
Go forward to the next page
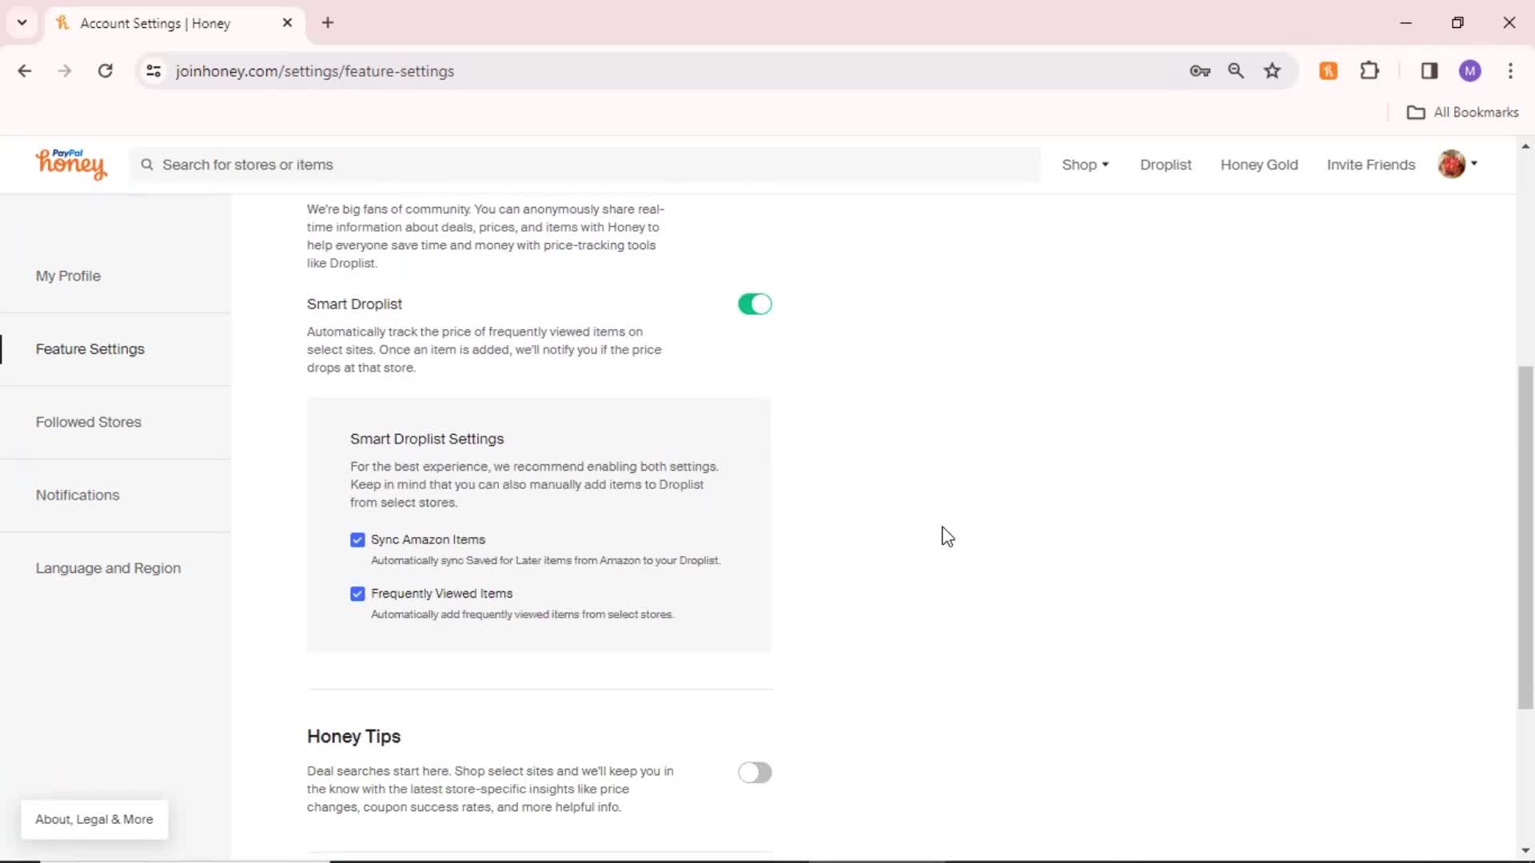click(x=65, y=71)
